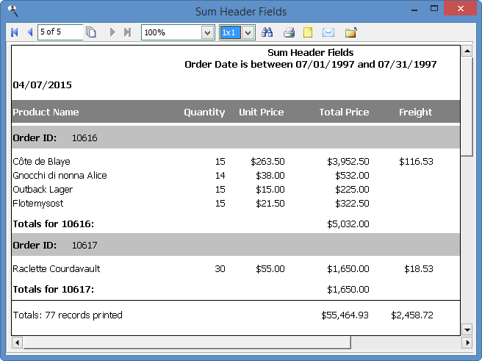Go to the first report page
Screen dimensions: 482x361
(x=15, y=32)
